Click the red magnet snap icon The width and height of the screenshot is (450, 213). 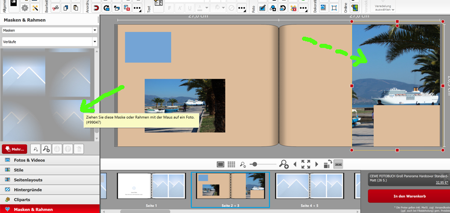96,8
